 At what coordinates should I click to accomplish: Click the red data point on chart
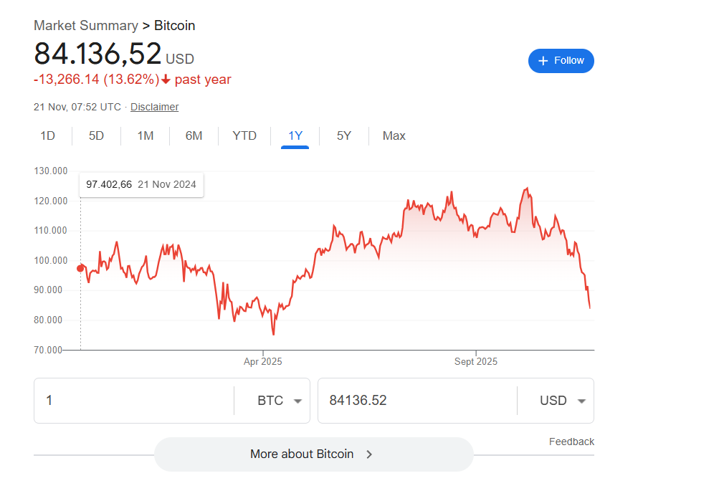click(x=80, y=269)
